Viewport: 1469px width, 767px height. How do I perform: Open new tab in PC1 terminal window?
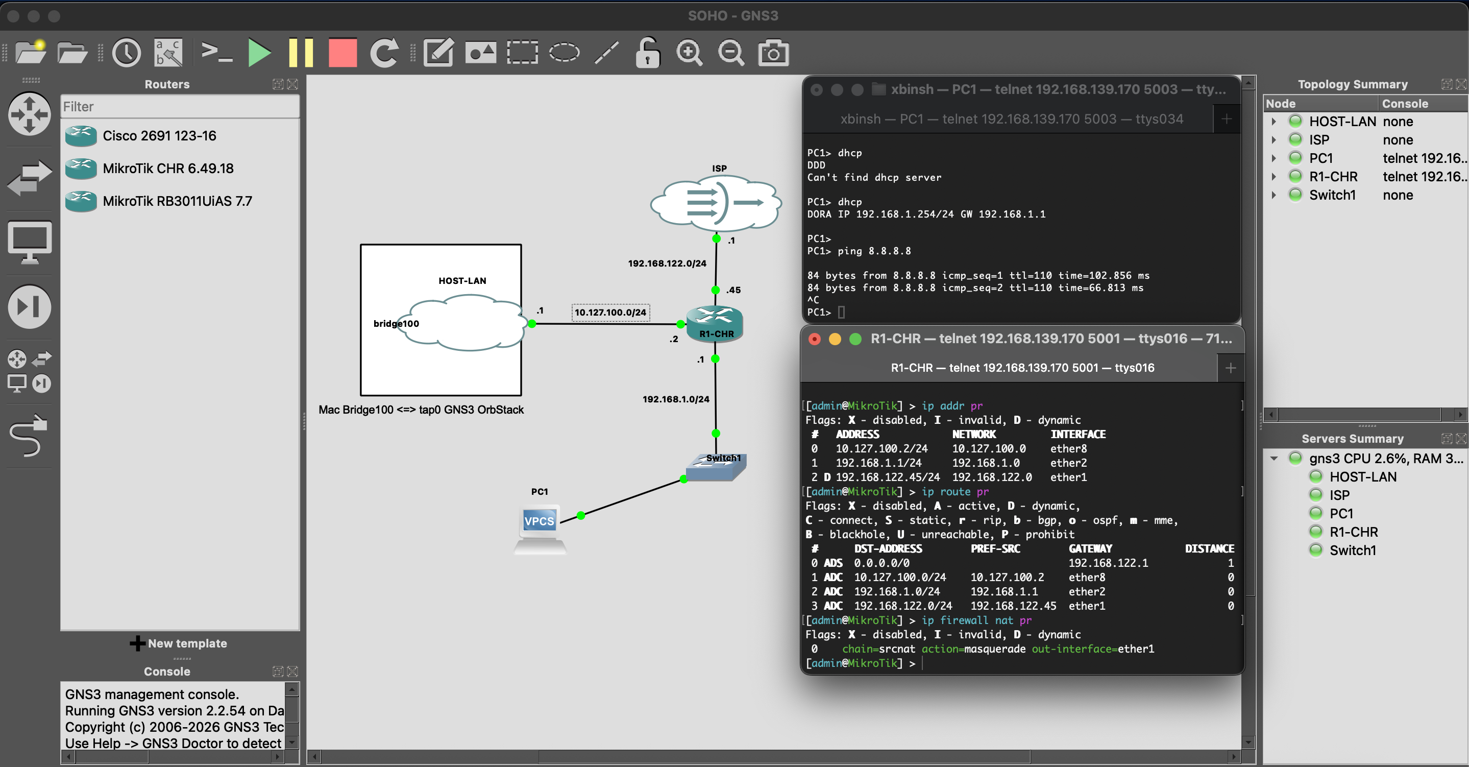[x=1226, y=119]
